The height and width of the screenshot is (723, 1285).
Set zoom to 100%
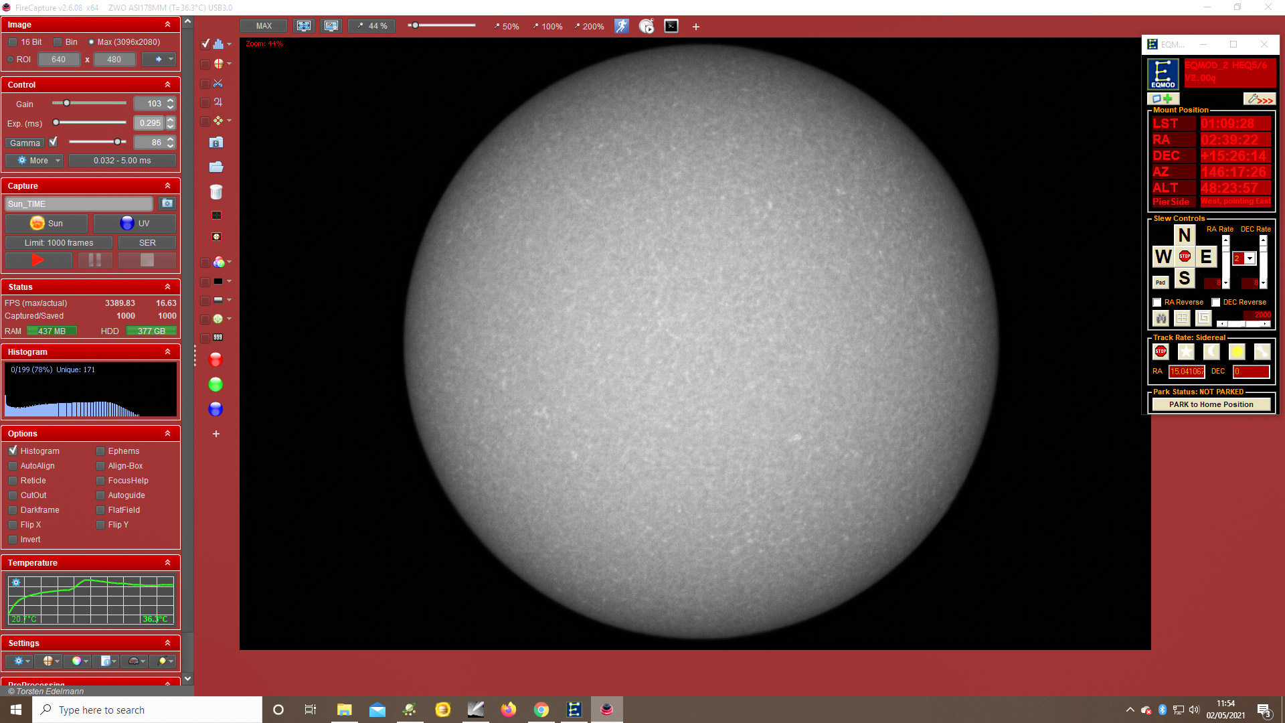point(547,27)
